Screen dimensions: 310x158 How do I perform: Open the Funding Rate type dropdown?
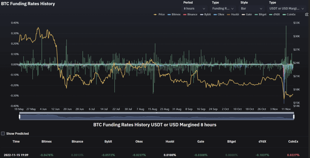(x=223, y=8)
